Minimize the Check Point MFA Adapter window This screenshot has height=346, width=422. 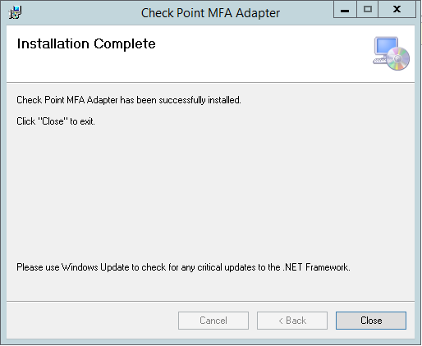coord(345,10)
